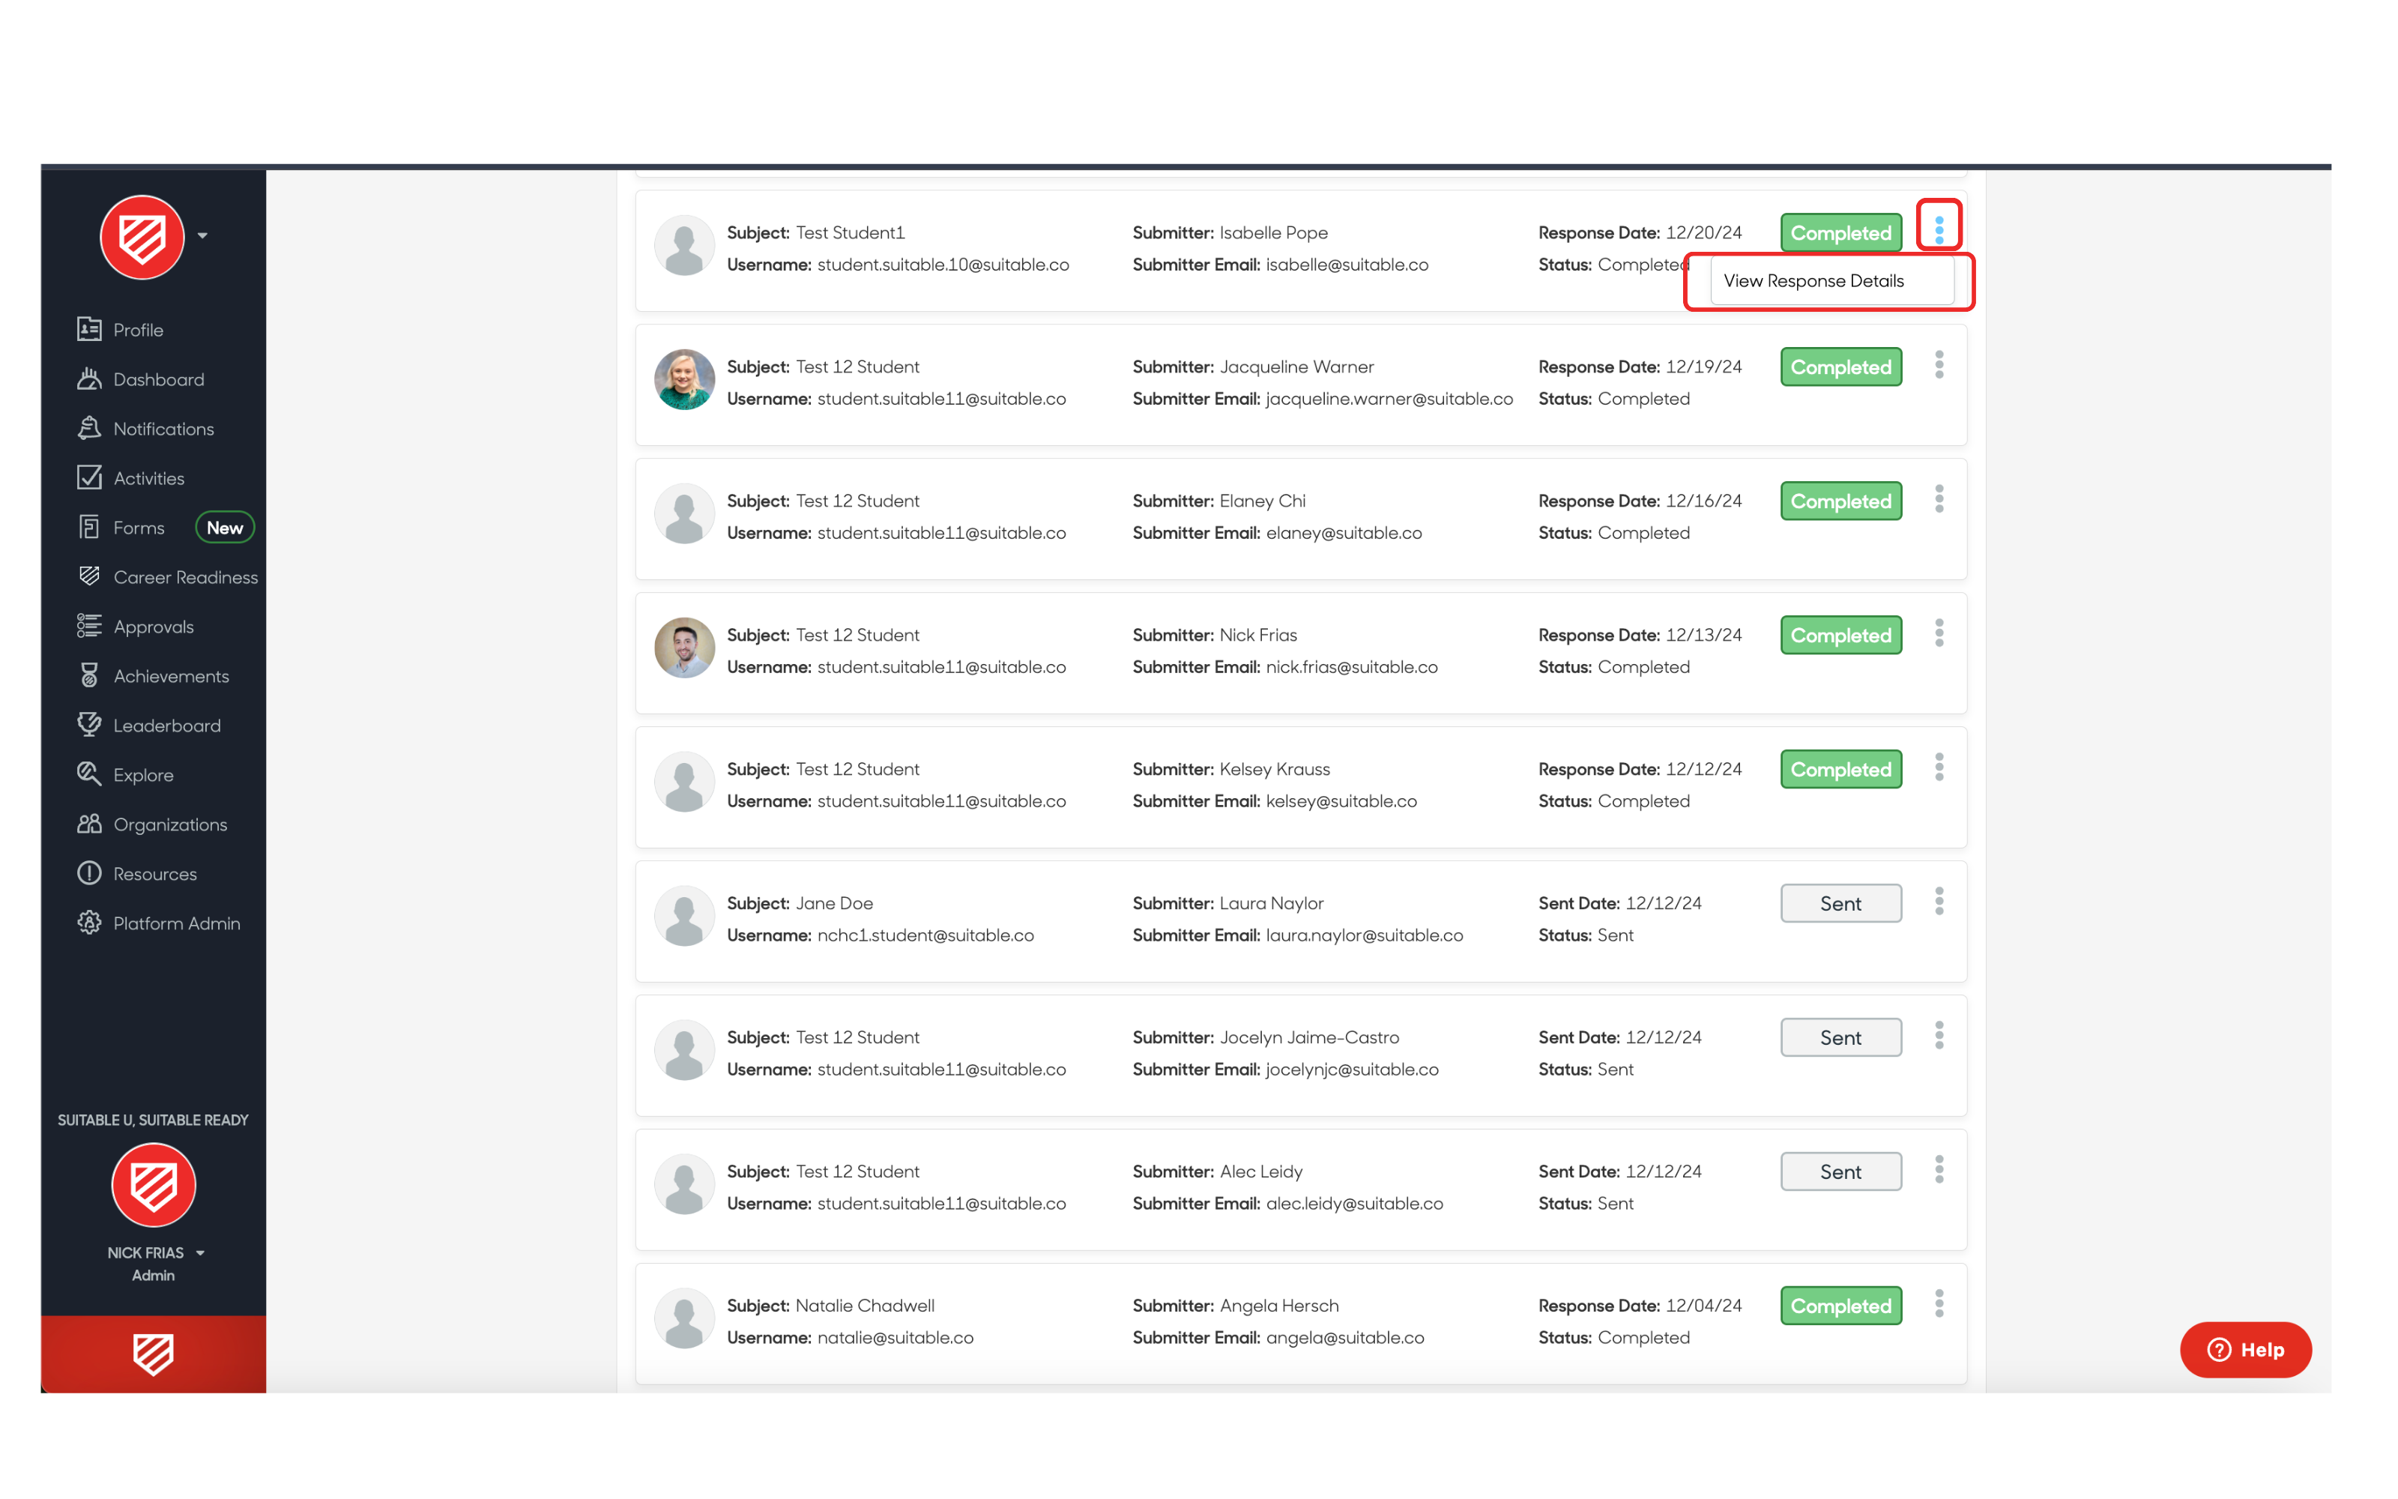This screenshot has height=1499, width=2398.
Task: Click response date 12/04/24
Action: pos(1703,1306)
